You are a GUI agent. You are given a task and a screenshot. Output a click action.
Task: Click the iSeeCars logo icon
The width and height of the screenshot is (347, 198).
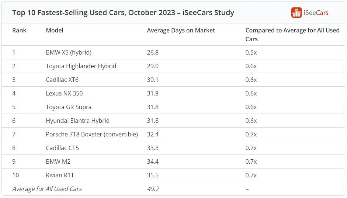296,13
